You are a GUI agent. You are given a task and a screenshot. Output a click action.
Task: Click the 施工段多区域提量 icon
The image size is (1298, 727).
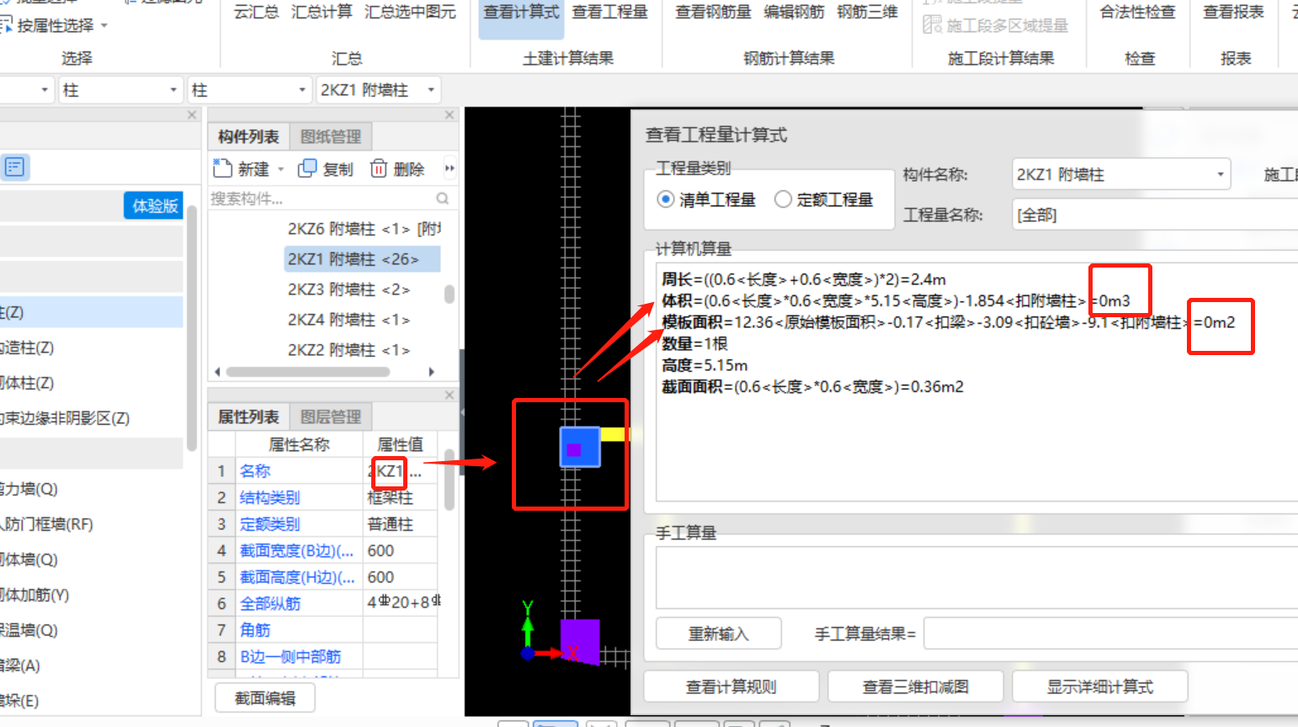pyautogui.click(x=932, y=25)
